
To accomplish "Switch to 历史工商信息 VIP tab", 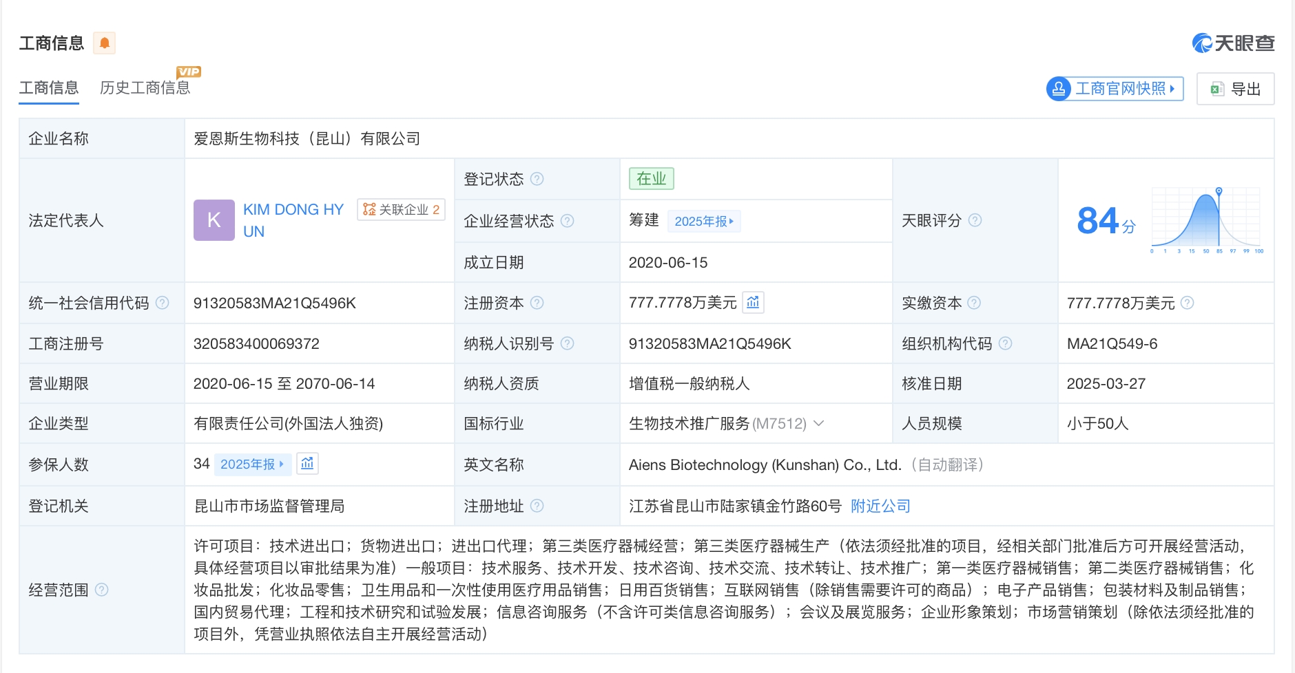I will [145, 88].
